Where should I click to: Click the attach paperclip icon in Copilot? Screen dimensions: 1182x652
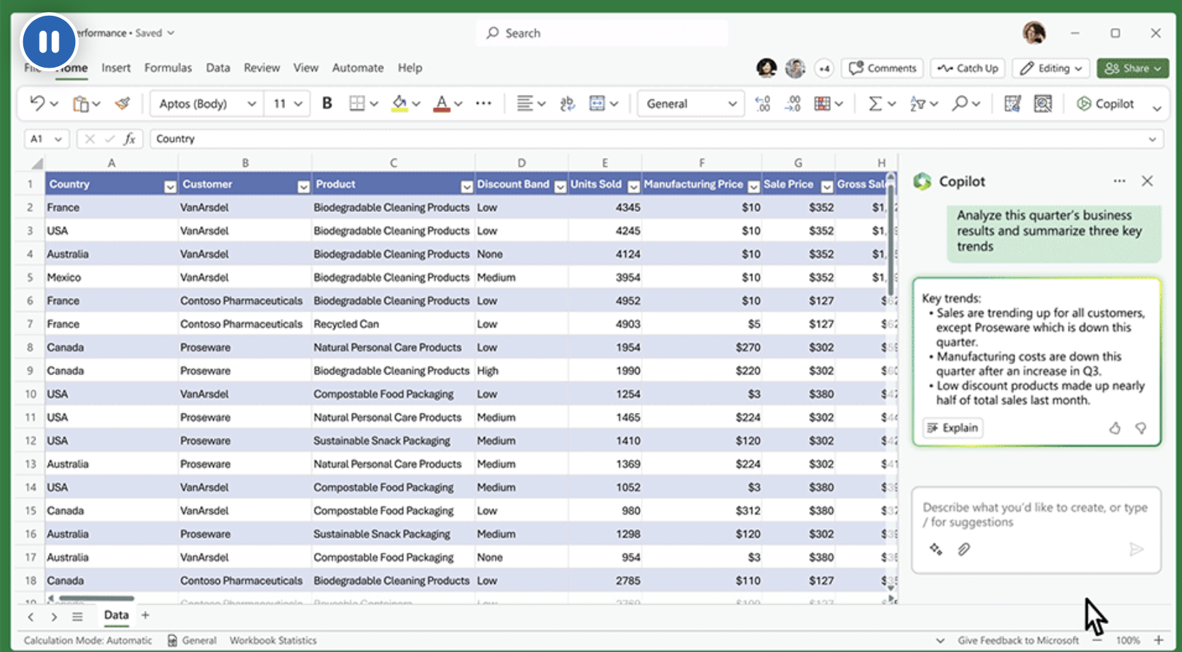963,549
